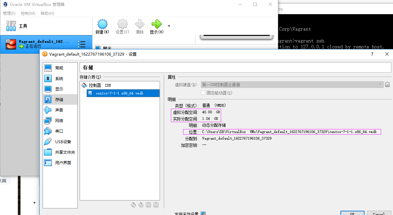The height and width of the screenshot is (215, 393).
Task: Click the Show (显示) green arrow icon
Action: tap(157, 24)
